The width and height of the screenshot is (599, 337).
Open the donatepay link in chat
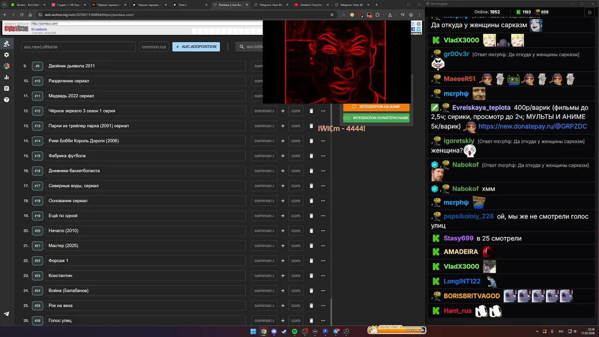[533, 126]
